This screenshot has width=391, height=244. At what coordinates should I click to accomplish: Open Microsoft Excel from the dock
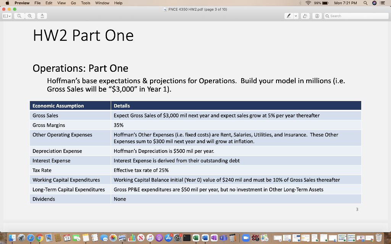point(196,238)
